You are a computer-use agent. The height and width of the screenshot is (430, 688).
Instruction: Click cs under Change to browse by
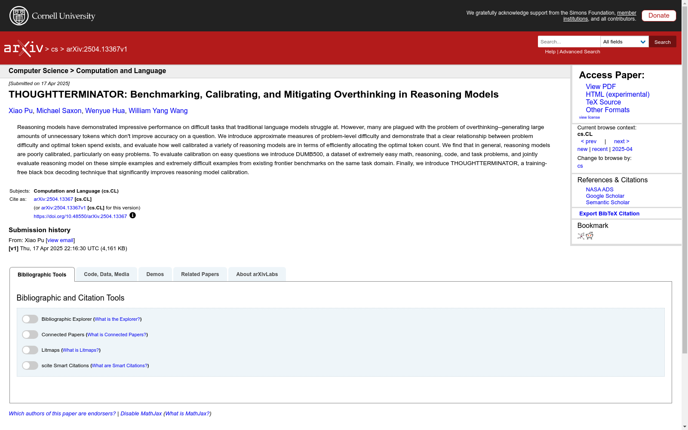tap(580, 166)
